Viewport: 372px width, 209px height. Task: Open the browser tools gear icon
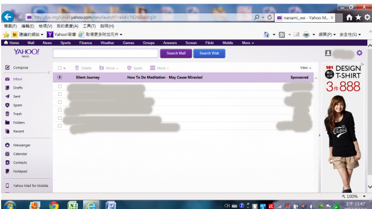click(367, 17)
